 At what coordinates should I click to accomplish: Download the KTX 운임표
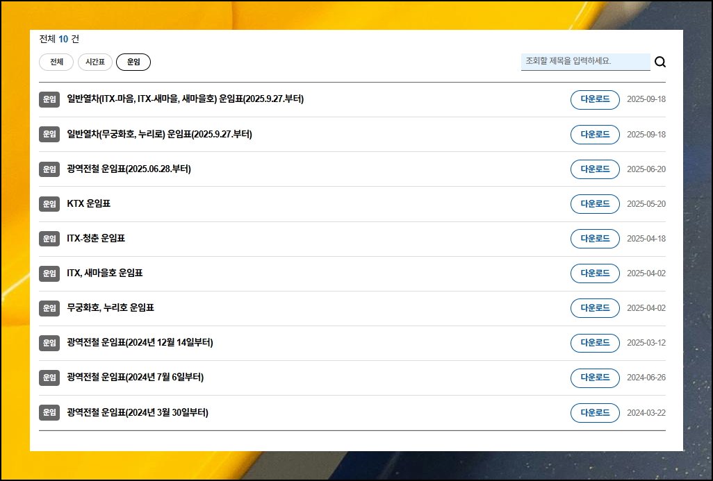click(595, 204)
